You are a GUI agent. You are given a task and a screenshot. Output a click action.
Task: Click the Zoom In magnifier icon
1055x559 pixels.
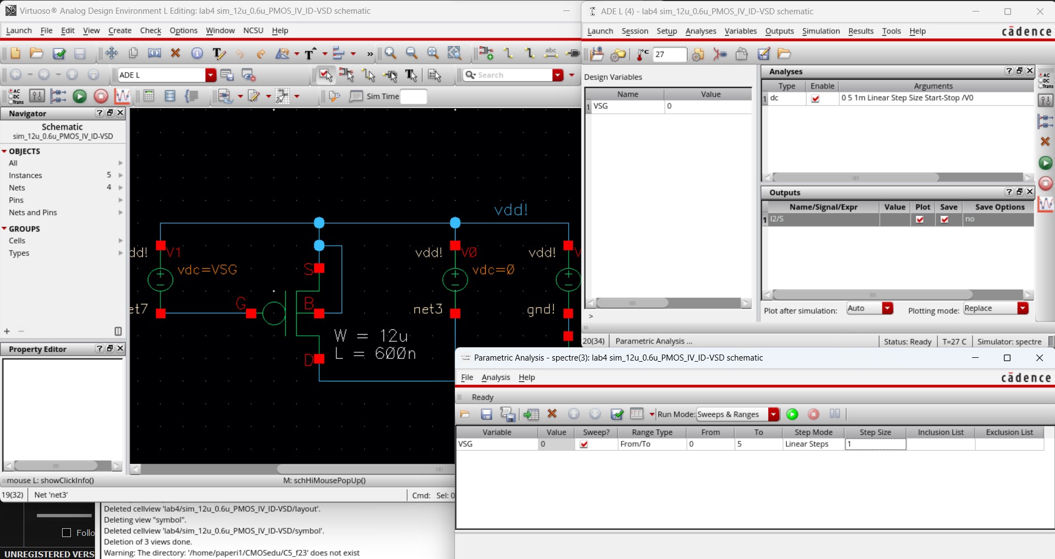(x=391, y=53)
